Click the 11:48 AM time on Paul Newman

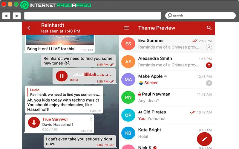click(x=204, y=94)
